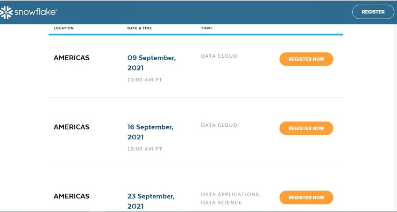Register now for the 09 September event
Screen dimensions: 397x212
coord(306,59)
